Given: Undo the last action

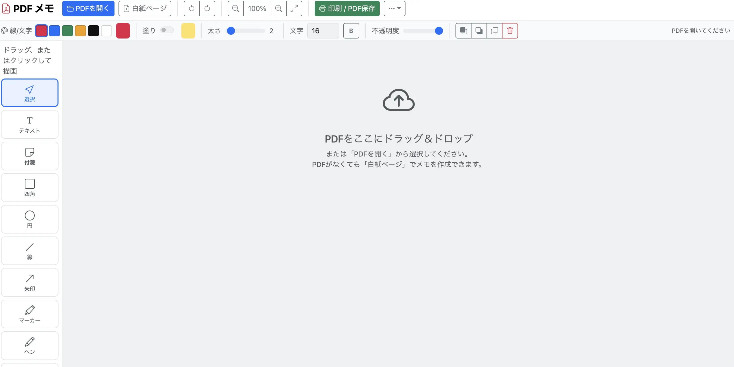Looking at the screenshot, I should tap(192, 8).
